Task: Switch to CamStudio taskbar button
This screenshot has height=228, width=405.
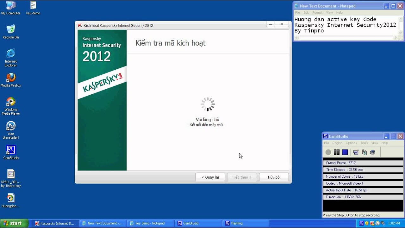Action: coord(198,223)
